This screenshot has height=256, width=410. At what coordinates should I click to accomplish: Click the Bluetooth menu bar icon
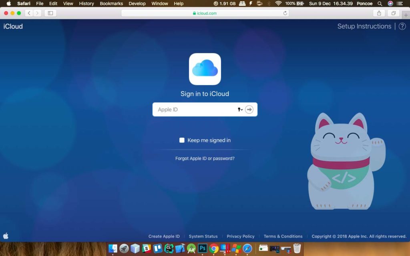[269, 4]
